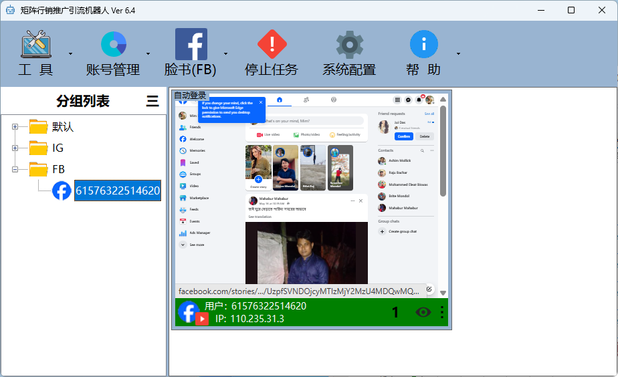
Task: Open the Messenger icon in Facebook header
Action: 408,100
